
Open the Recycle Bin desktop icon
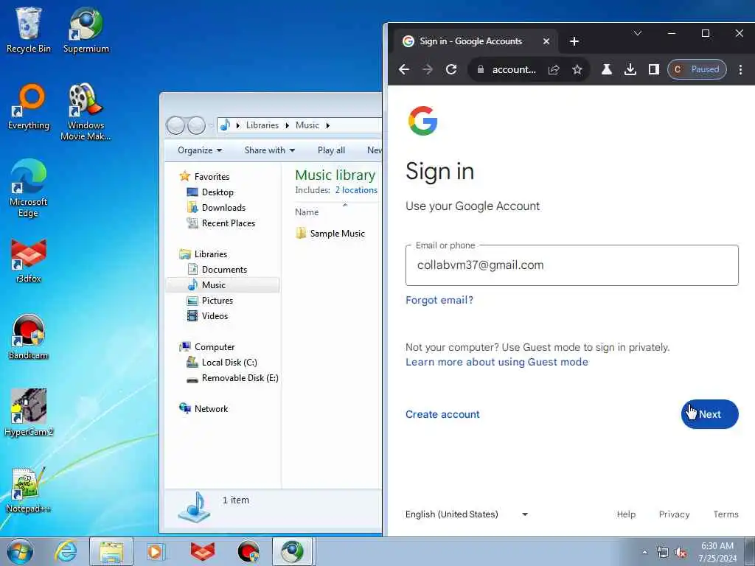tap(29, 29)
